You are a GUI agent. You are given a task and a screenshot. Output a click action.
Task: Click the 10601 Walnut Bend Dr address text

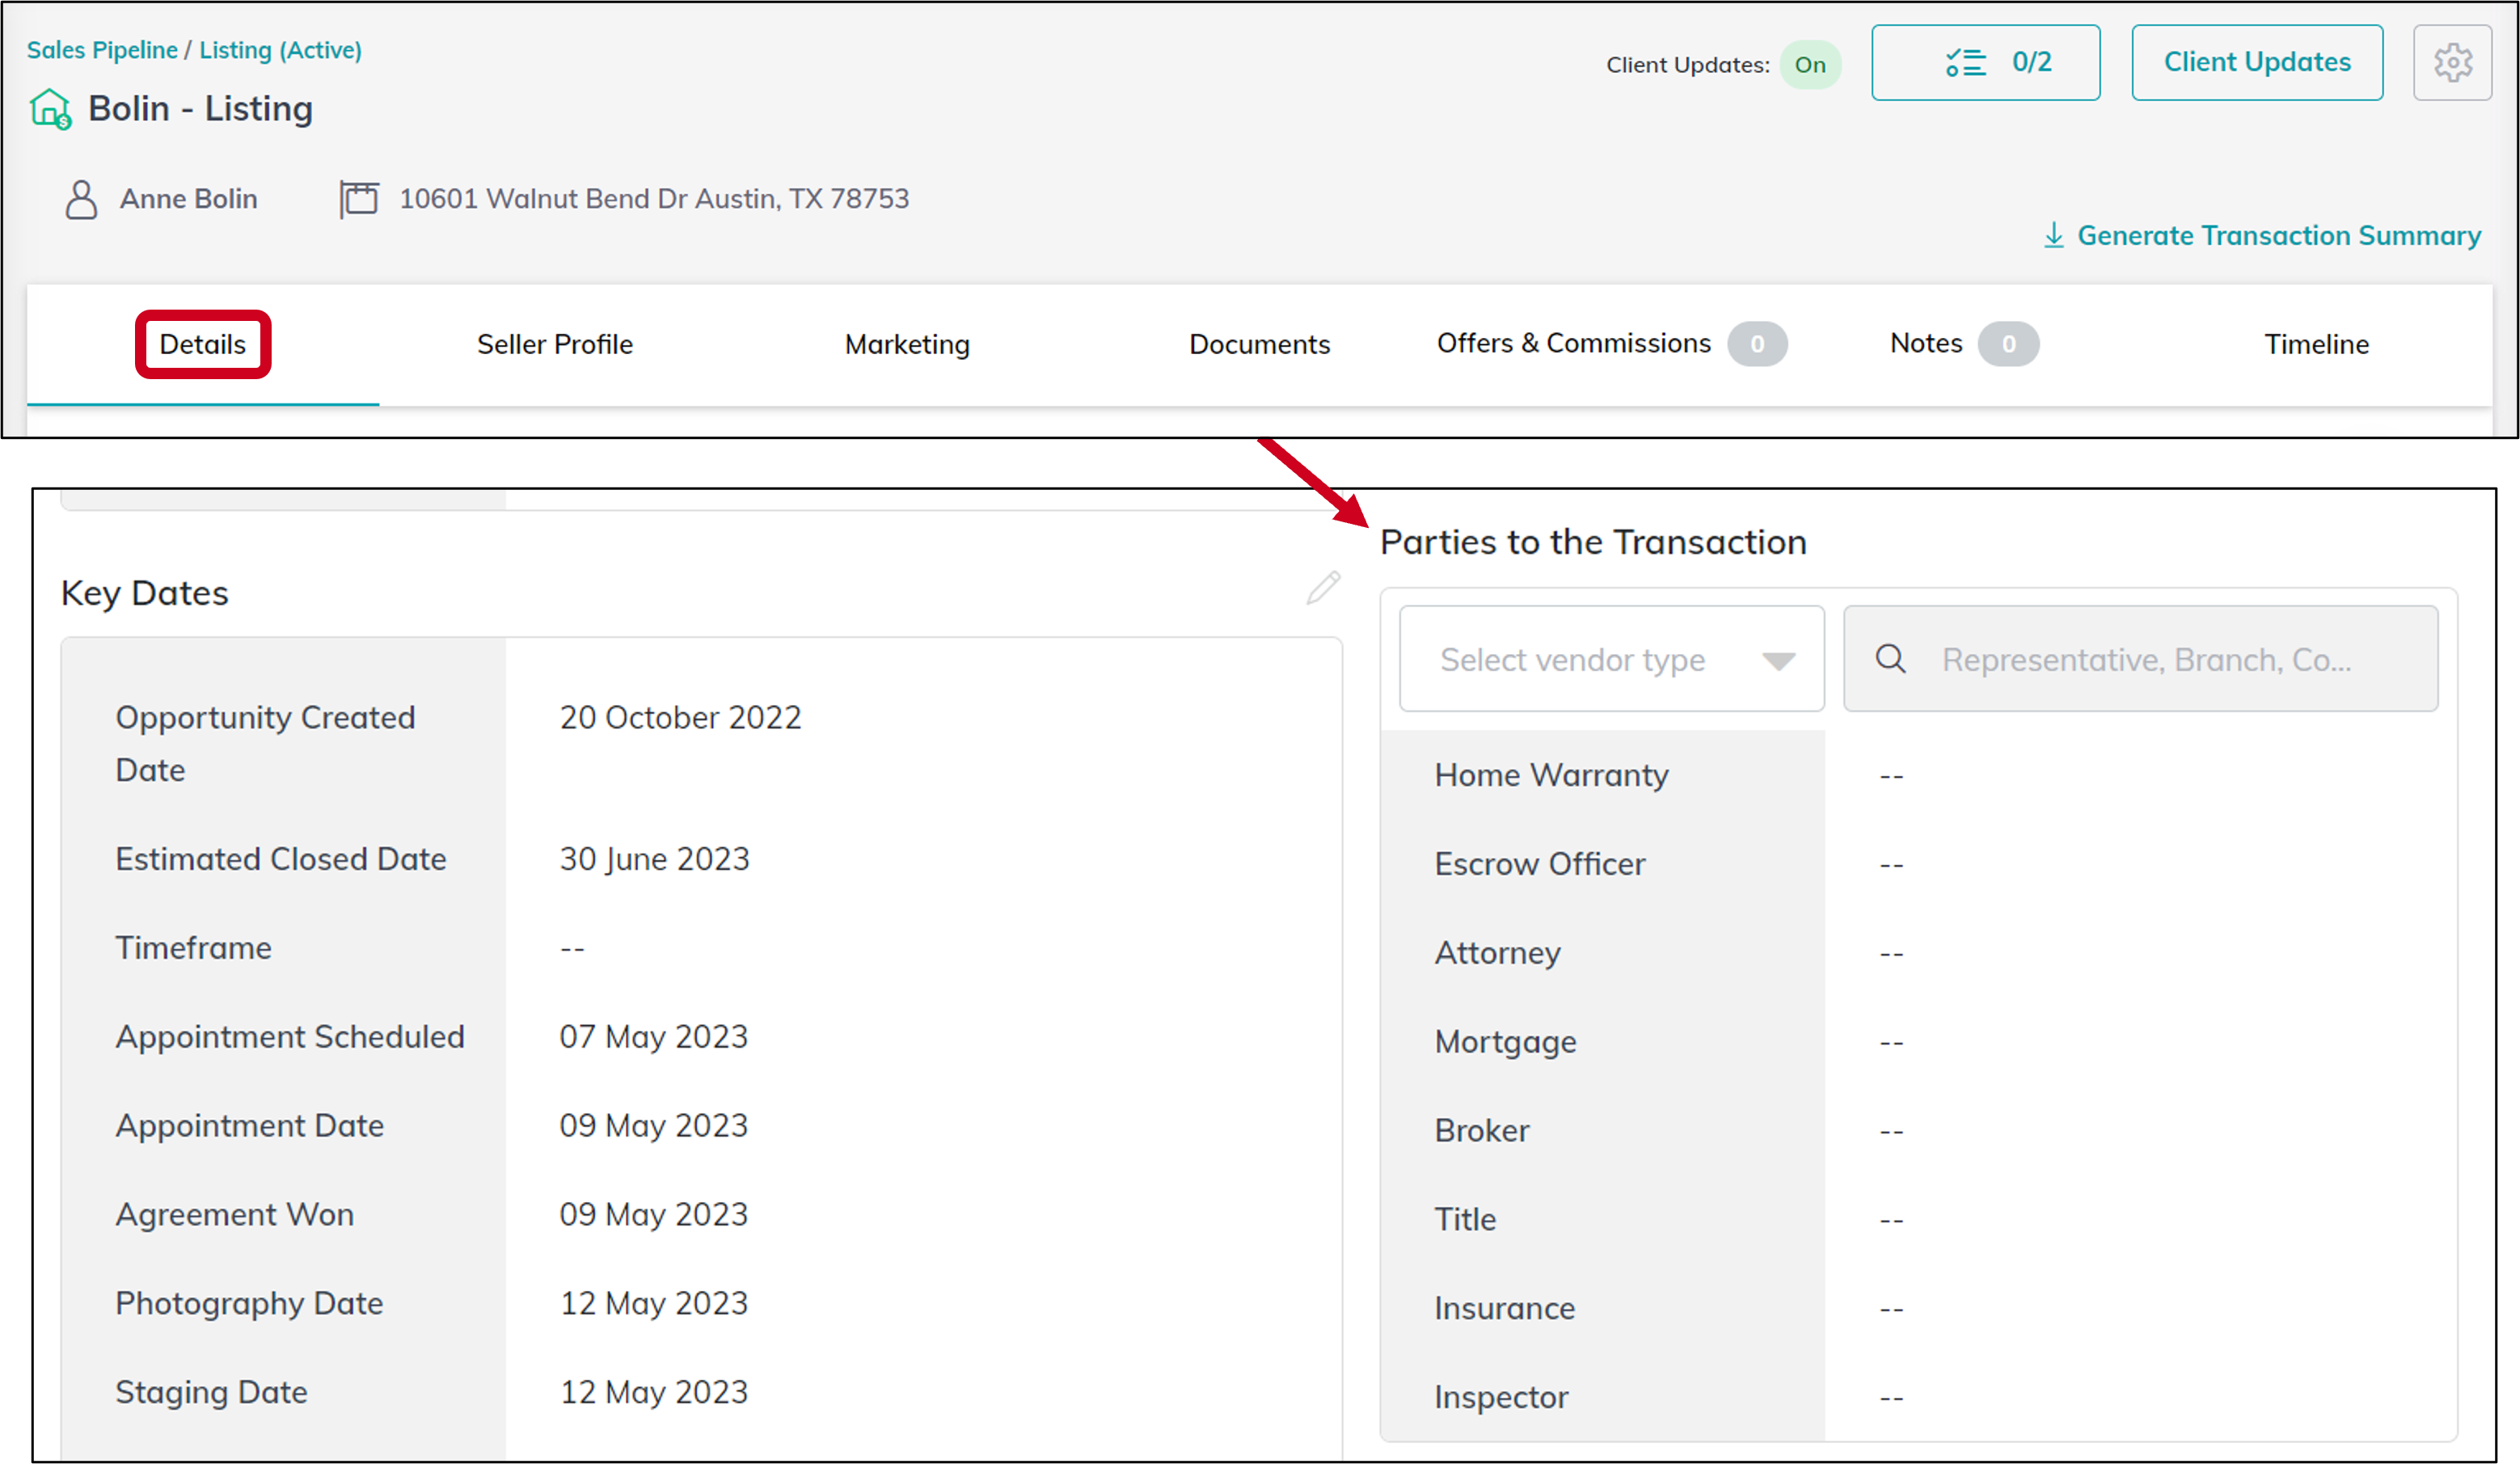coord(654,199)
